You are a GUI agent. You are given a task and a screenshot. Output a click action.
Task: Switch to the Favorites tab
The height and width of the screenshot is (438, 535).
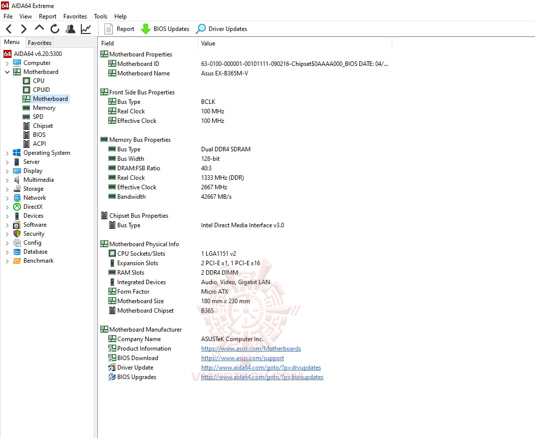click(x=39, y=42)
